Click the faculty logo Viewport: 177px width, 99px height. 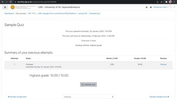click(x=23, y=7)
